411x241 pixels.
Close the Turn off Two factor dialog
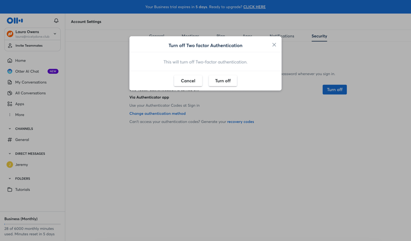click(x=274, y=45)
